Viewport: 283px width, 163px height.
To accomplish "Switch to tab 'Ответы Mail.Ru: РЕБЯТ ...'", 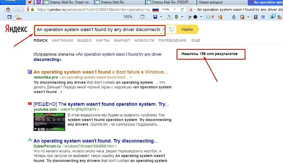I will click(171, 2).
